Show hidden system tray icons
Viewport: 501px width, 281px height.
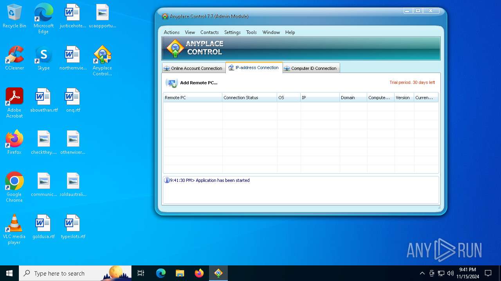pos(422,273)
